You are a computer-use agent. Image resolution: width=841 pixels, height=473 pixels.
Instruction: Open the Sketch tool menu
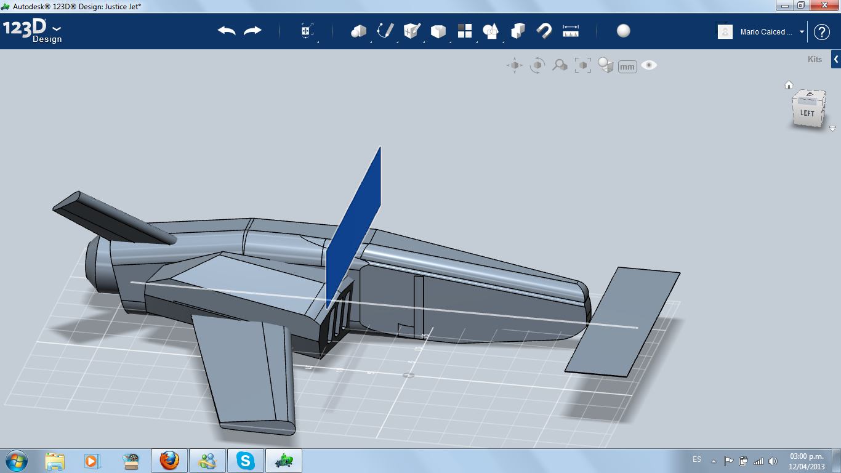[385, 31]
